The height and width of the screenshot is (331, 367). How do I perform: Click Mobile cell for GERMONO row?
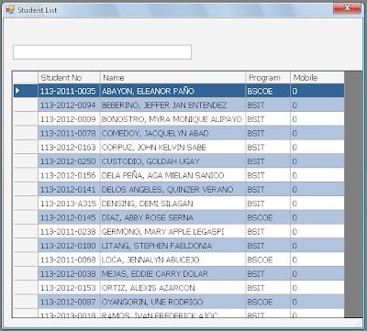coord(317,231)
